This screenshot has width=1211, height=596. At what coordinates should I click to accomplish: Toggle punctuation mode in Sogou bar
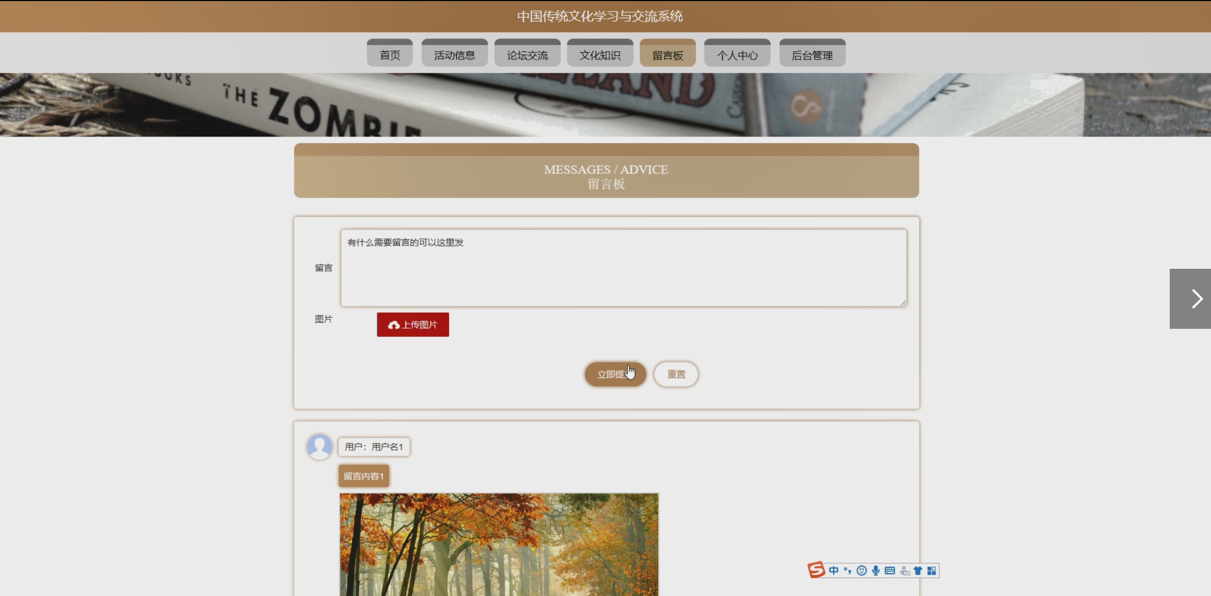coord(848,570)
